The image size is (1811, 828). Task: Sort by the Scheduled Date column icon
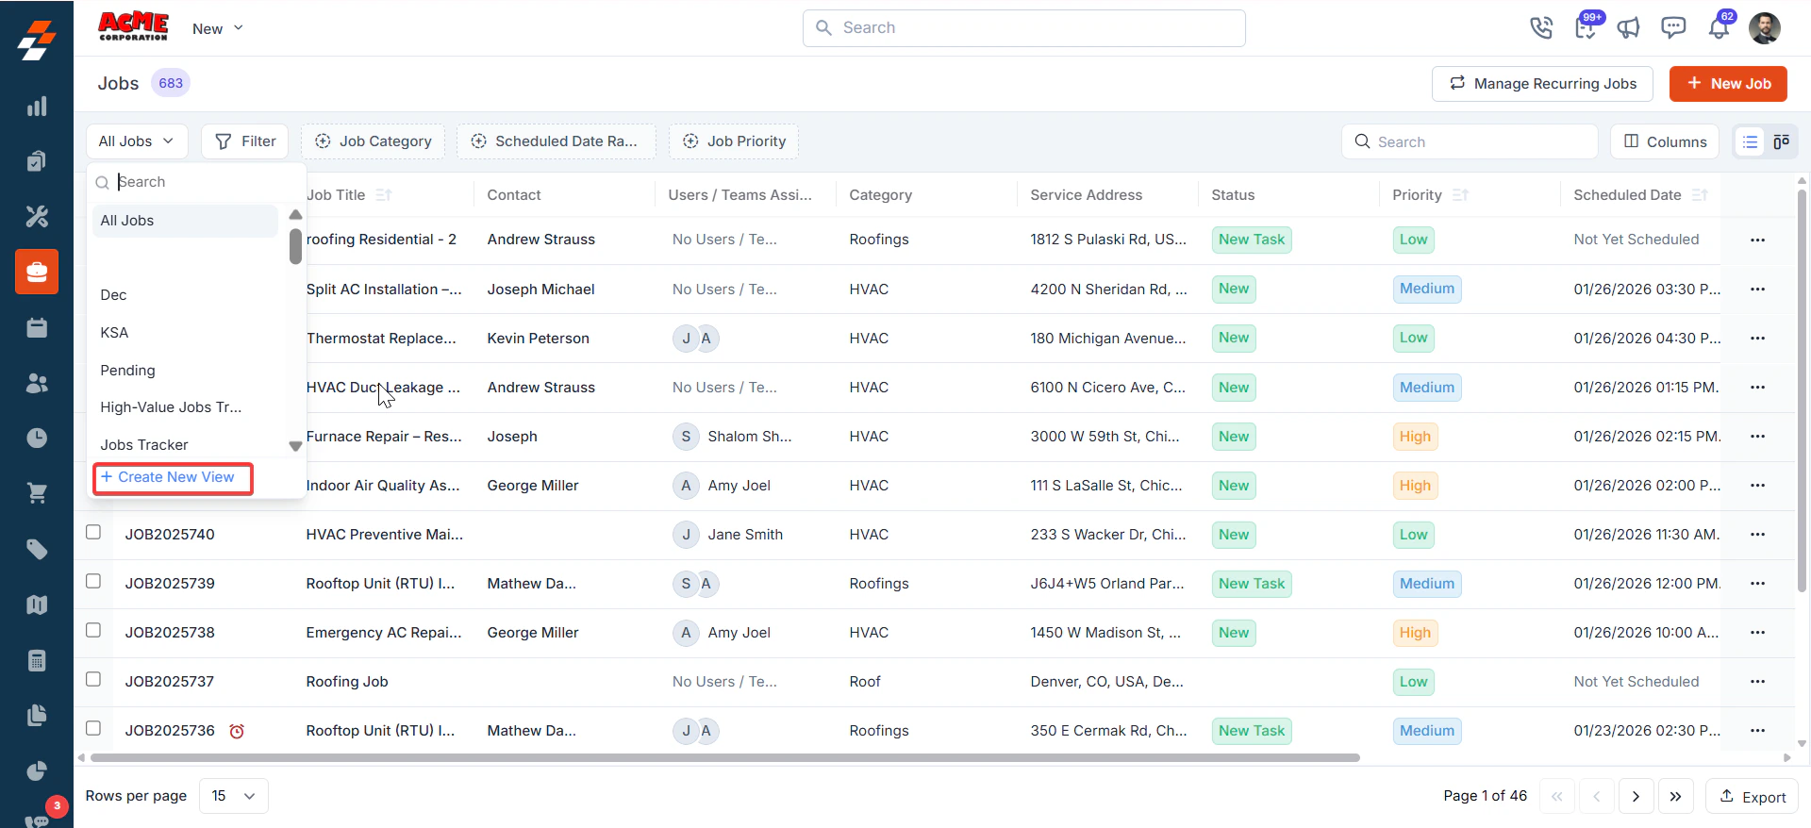coord(1700,195)
